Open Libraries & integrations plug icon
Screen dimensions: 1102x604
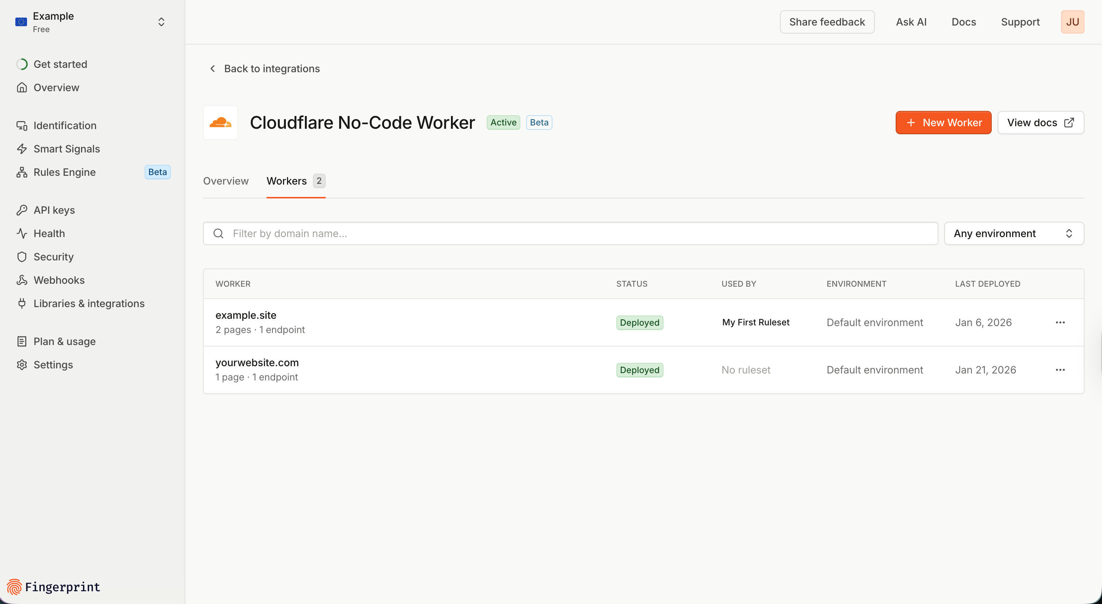click(22, 303)
